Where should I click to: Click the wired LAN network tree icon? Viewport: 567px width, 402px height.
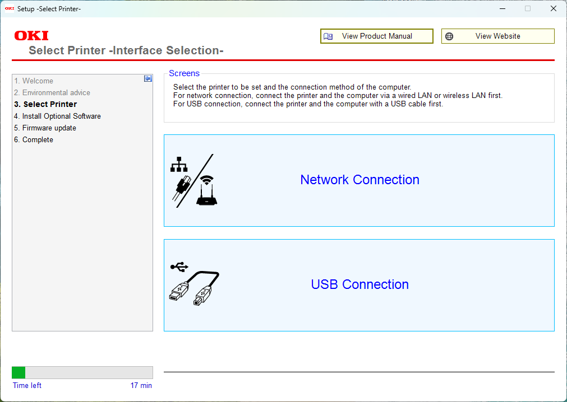(x=179, y=164)
